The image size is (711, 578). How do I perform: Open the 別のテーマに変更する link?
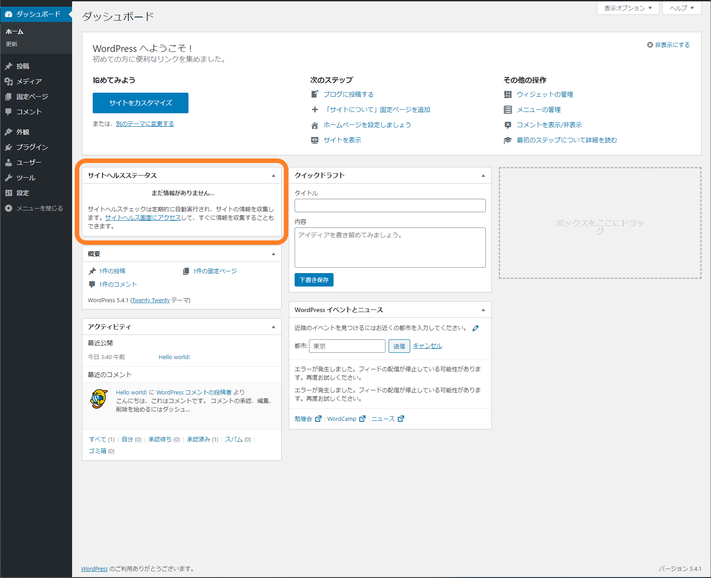(x=145, y=124)
